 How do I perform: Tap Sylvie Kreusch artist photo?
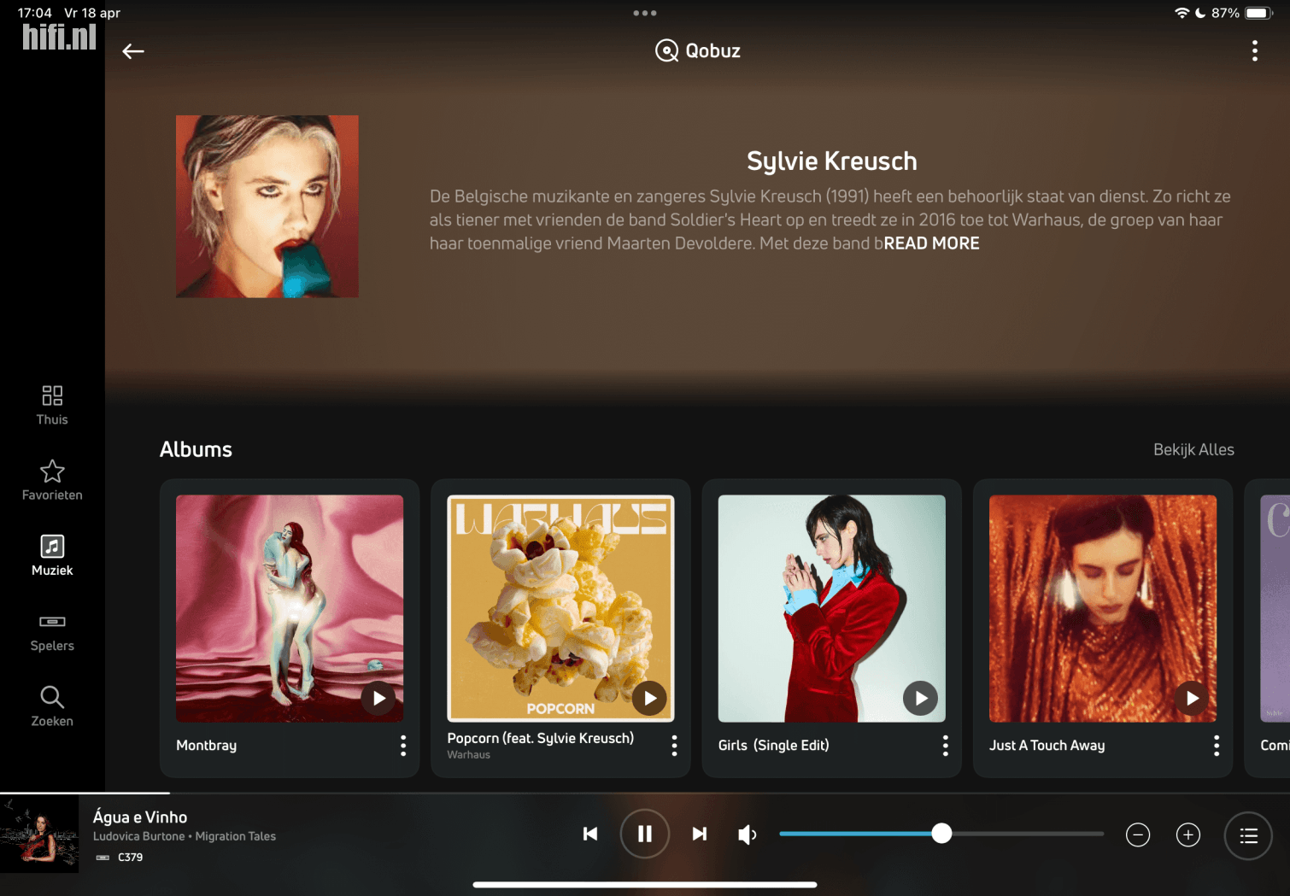point(267,207)
